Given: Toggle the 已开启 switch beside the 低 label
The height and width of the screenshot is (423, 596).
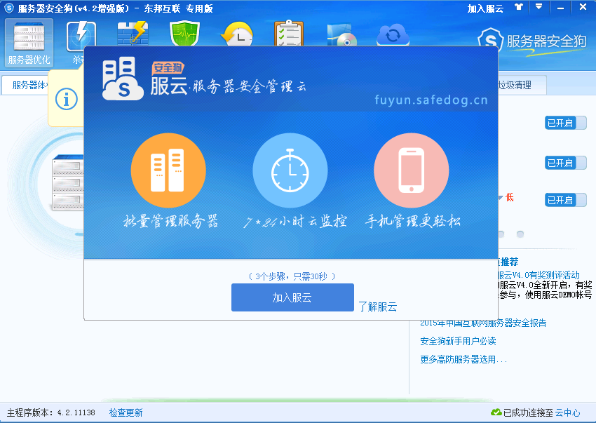Looking at the screenshot, I should (566, 200).
